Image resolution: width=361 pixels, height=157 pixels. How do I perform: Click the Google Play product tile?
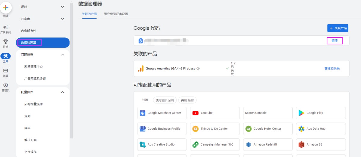tap(321, 113)
